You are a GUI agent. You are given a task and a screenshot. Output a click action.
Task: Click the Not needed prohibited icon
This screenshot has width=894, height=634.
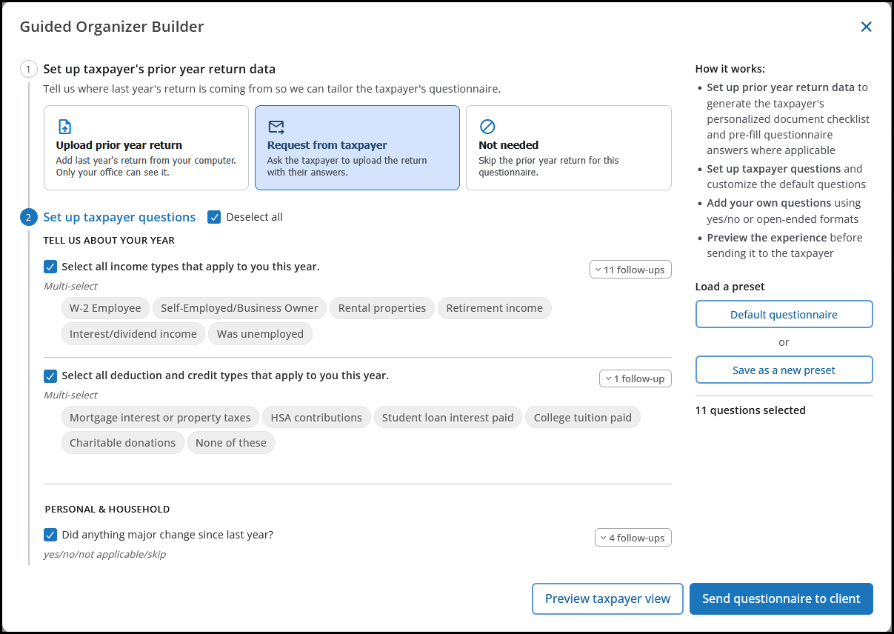(487, 127)
